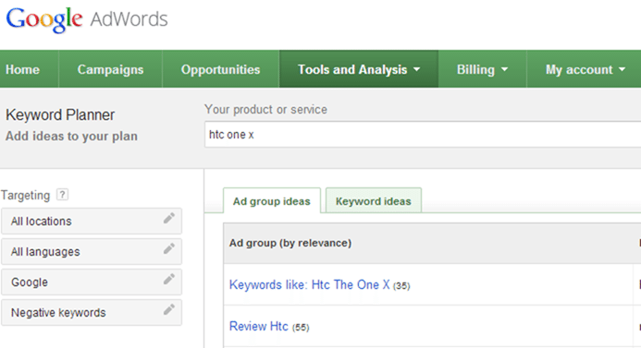Click the (55) keyword count
The image size is (641, 348).
(301, 327)
